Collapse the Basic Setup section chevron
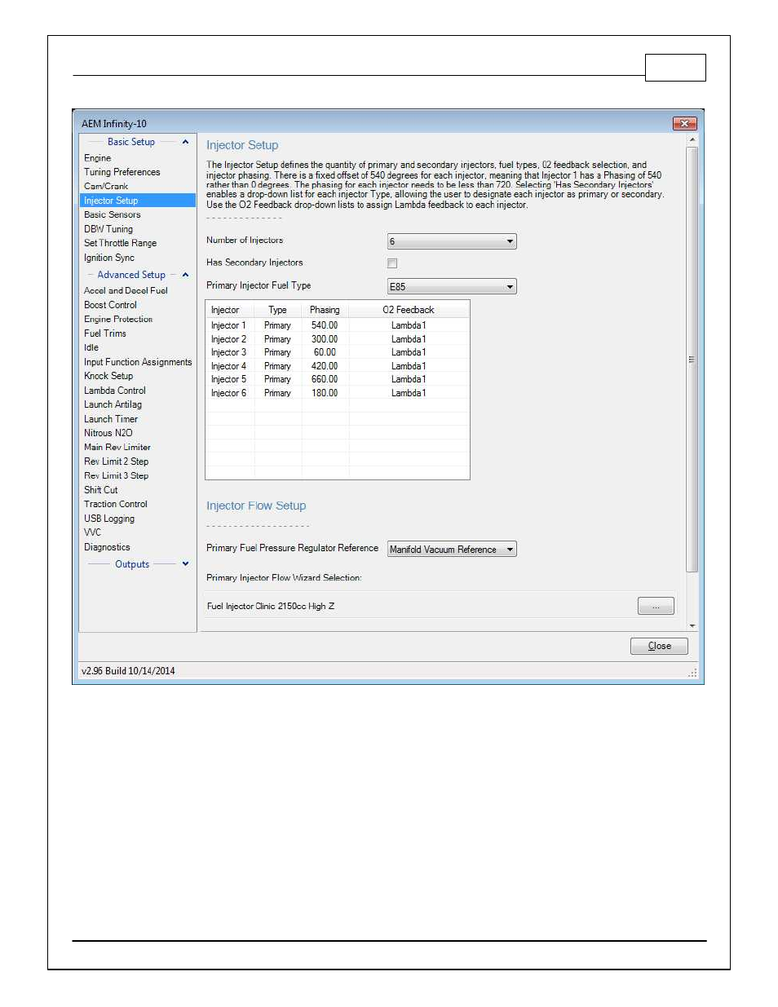Image resolution: width=778 pixels, height=1007 pixels. tap(185, 142)
